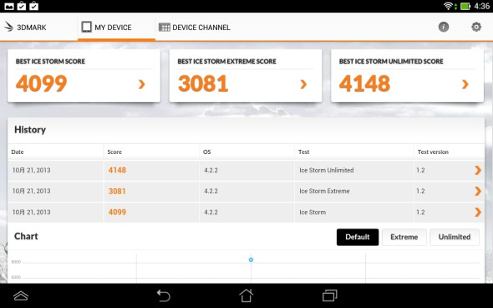
Task: Open the info icon
Action: (444, 27)
